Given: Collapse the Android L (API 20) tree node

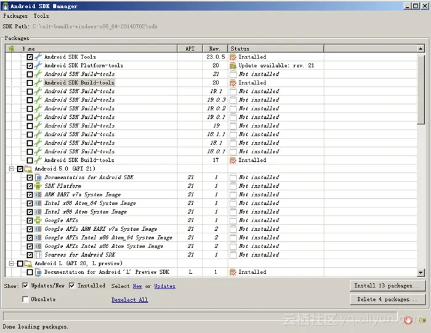Looking at the screenshot, I should tap(11, 263).
